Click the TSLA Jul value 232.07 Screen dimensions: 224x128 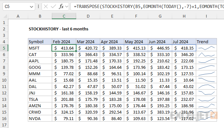[x=184, y=99]
